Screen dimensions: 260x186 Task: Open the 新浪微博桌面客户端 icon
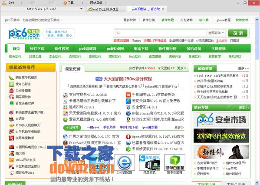(x=11, y=112)
